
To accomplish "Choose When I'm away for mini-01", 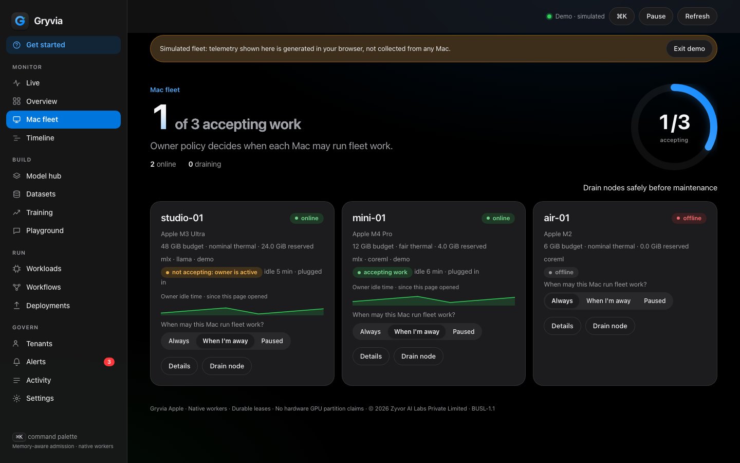I will [417, 332].
